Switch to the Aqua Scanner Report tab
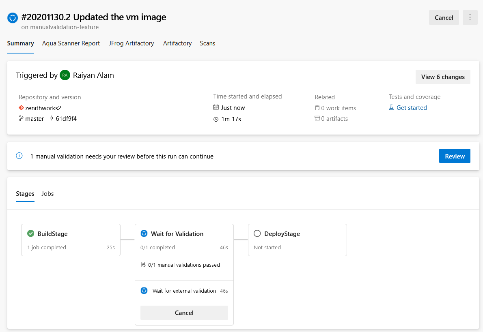 pyautogui.click(x=71, y=43)
